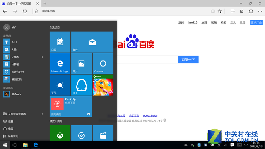
Task: Open the Weather tile
Action: (60, 85)
